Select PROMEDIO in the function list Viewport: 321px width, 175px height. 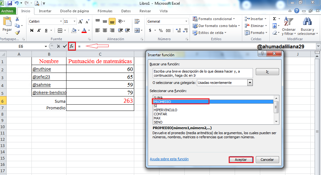tap(213, 102)
